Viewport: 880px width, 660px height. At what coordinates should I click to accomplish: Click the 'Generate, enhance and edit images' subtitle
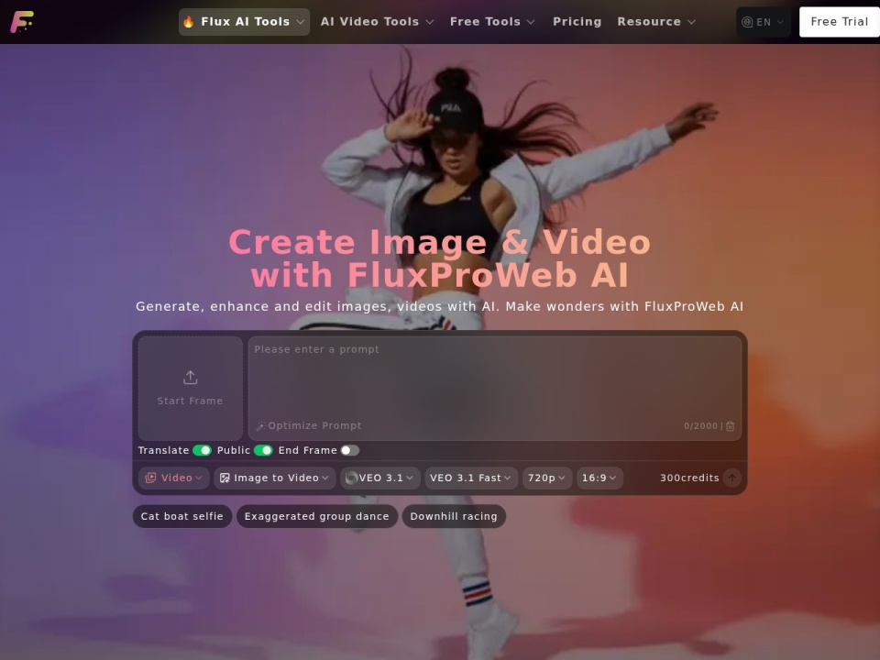point(439,306)
